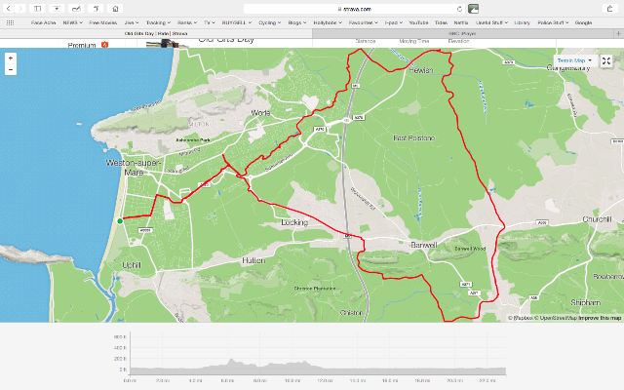Expand the Blogs bookmarks folder
The height and width of the screenshot is (390, 624).
[x=296, y=22]
